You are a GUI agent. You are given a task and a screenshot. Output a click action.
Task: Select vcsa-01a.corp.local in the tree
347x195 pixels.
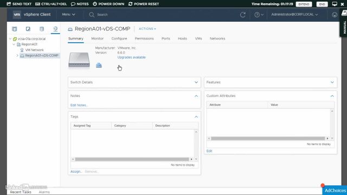[31, 38]
